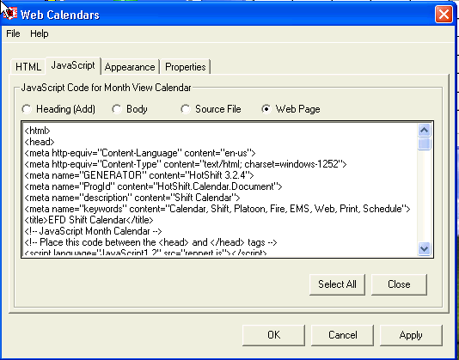Viewport: 459px width, 360px height.
Task: Close the Web Calendars window
Action: 444,14
